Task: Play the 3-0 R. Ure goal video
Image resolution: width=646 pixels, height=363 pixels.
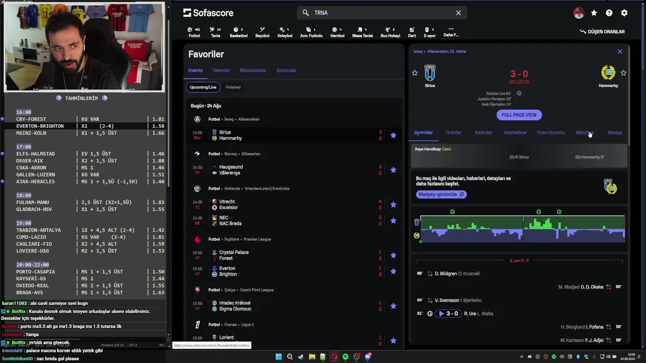Action: click(x=449, y=314)
